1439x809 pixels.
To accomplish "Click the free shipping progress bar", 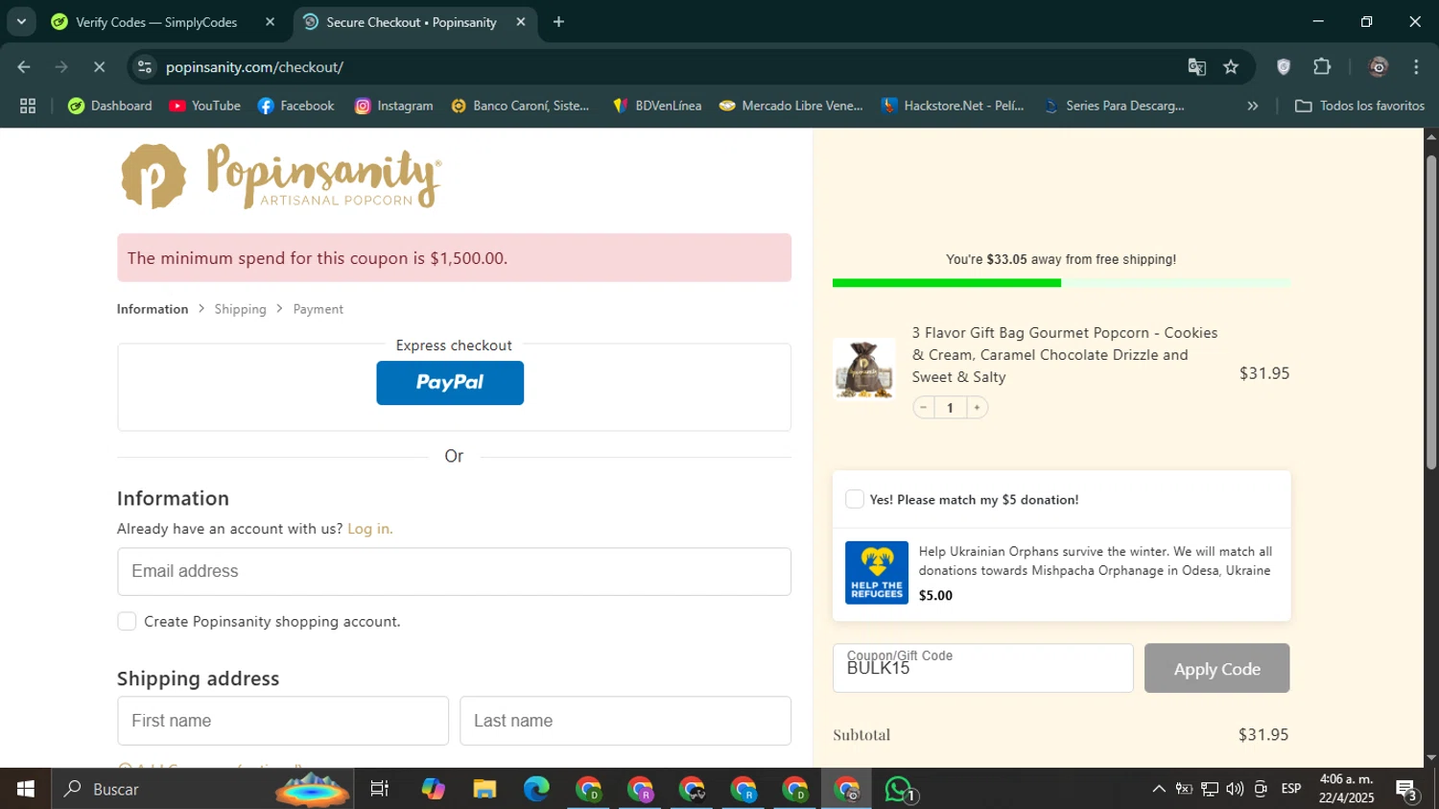I will [x=1061, y=283].
